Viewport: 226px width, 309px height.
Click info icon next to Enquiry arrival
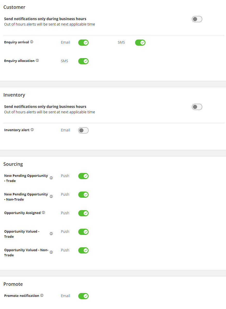click(x=32, y=42)
